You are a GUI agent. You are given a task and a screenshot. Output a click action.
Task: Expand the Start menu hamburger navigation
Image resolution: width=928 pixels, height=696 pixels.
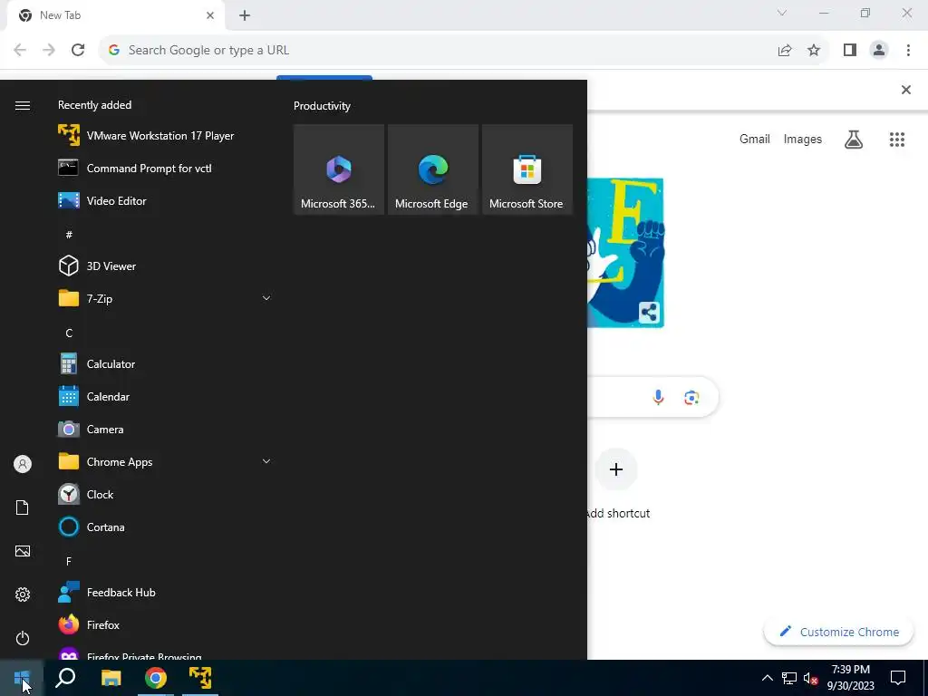tap(23, 105)
